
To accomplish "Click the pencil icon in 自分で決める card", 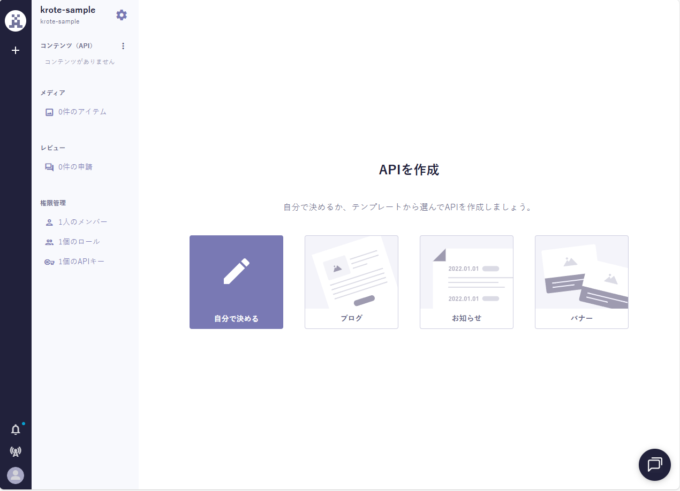I will [x=236, y=271].
